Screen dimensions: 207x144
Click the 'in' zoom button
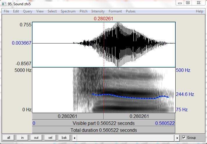22,138
